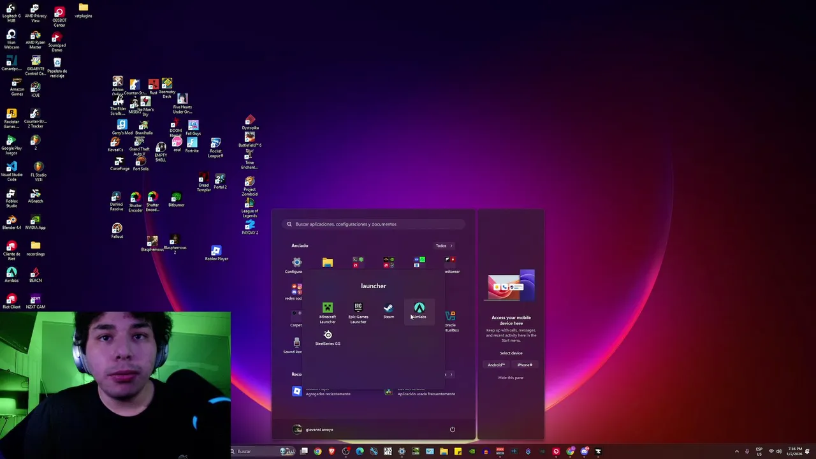
Task: Click the Start menu search field
Action: coord(375,224)
